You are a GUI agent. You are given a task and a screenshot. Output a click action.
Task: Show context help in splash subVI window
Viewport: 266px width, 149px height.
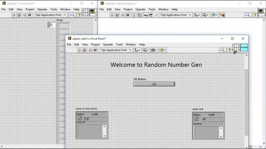229,50
